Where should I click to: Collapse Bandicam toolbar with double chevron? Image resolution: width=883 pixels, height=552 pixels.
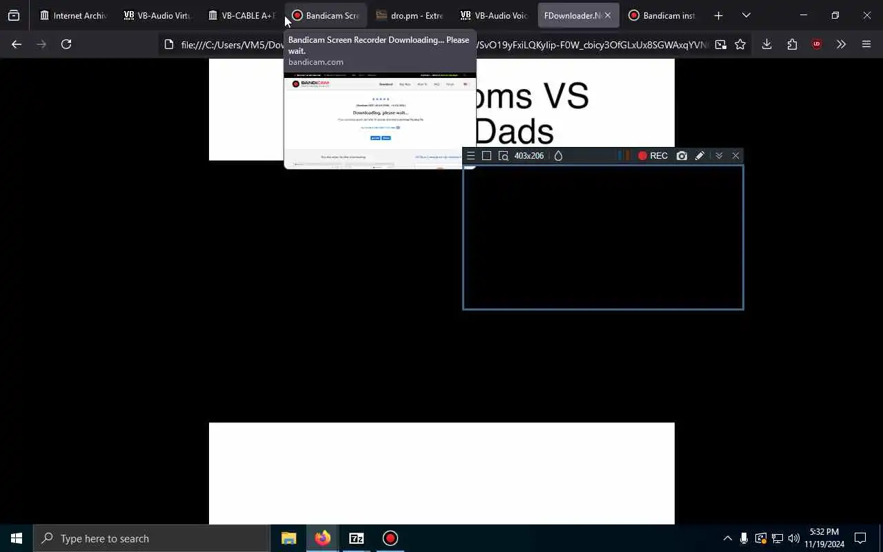click(x=719, y=156)
